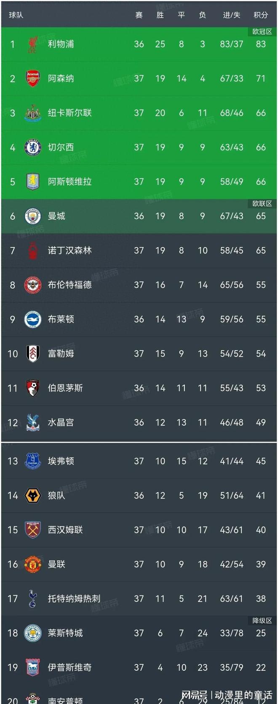Click the 欧联区 zone label
Screen dimensions: 278x704
pos(262,203)
